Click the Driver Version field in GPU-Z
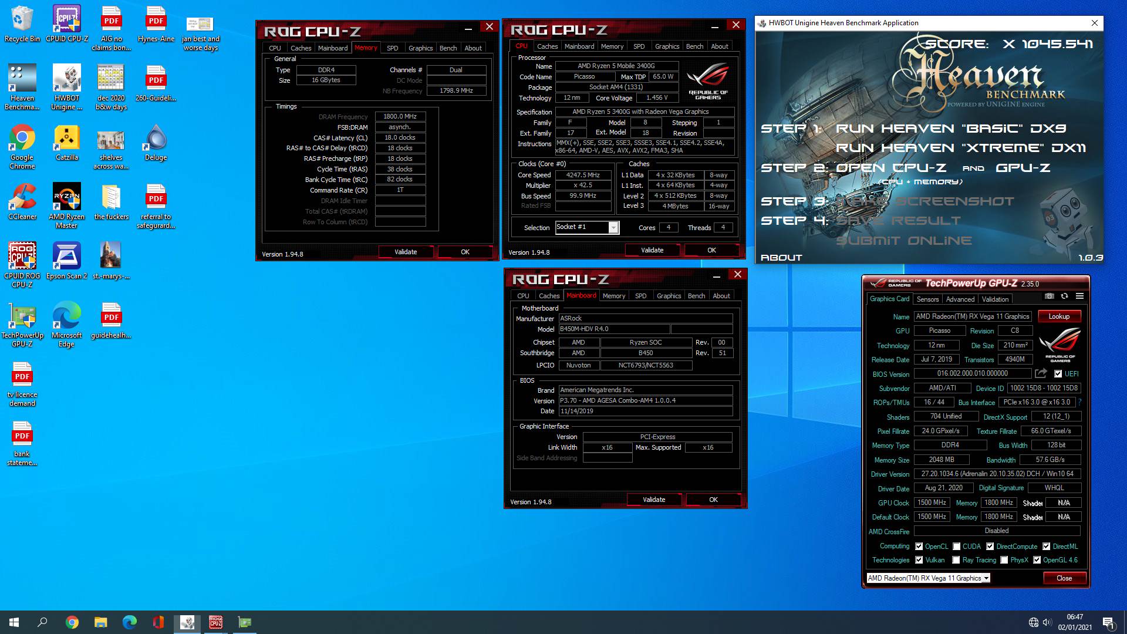The image size is (1127, 634). click(x=997, y=474)
